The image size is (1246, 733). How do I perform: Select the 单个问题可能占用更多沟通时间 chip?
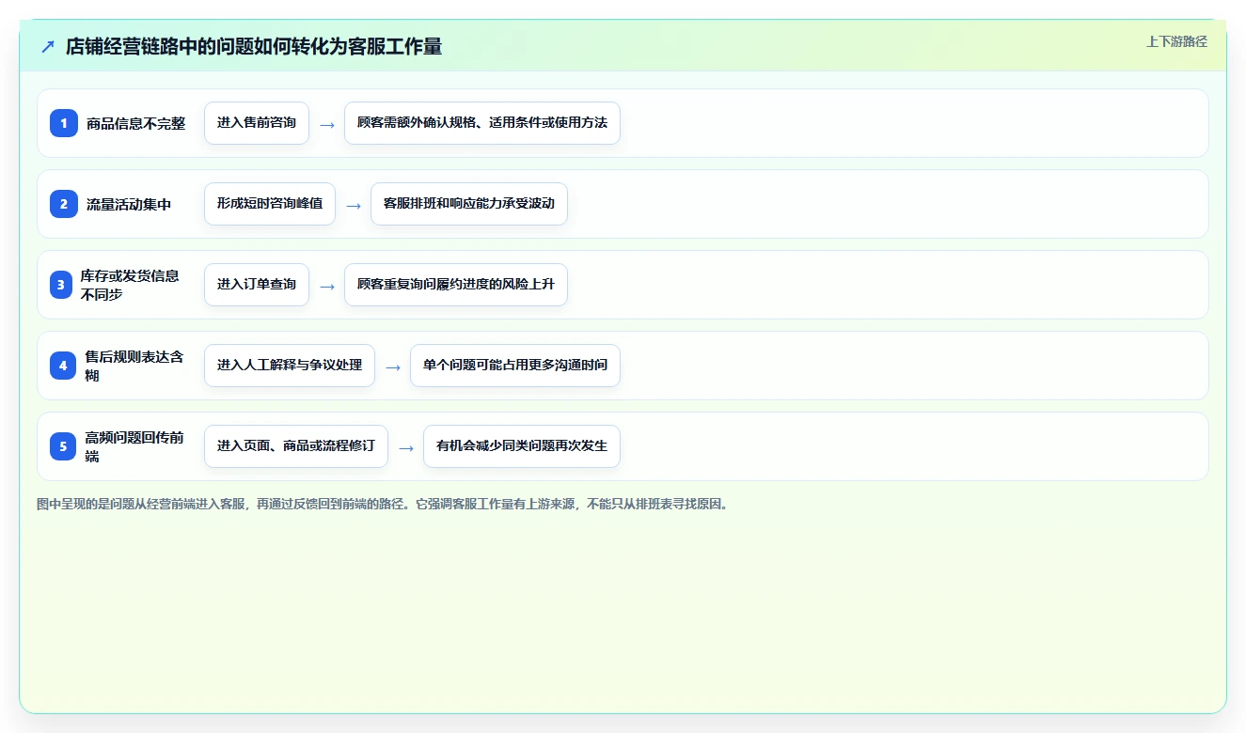(x=515, y=366)
